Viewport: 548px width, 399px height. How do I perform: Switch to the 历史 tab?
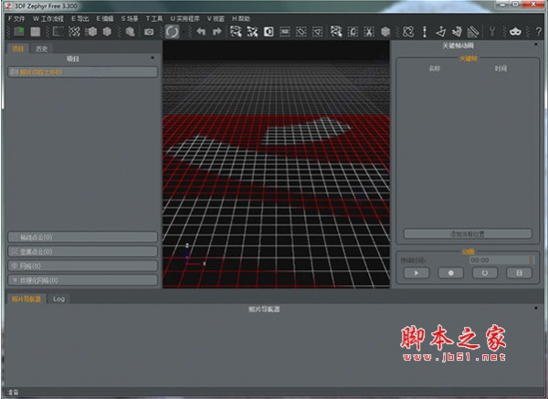click(43, 47)
